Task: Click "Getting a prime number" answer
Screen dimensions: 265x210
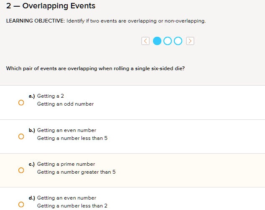Action: point(66,164)
